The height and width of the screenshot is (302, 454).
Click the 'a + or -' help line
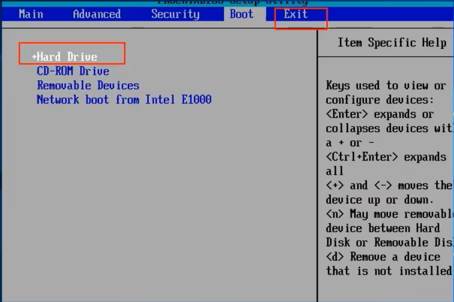[x=350, y=143]
